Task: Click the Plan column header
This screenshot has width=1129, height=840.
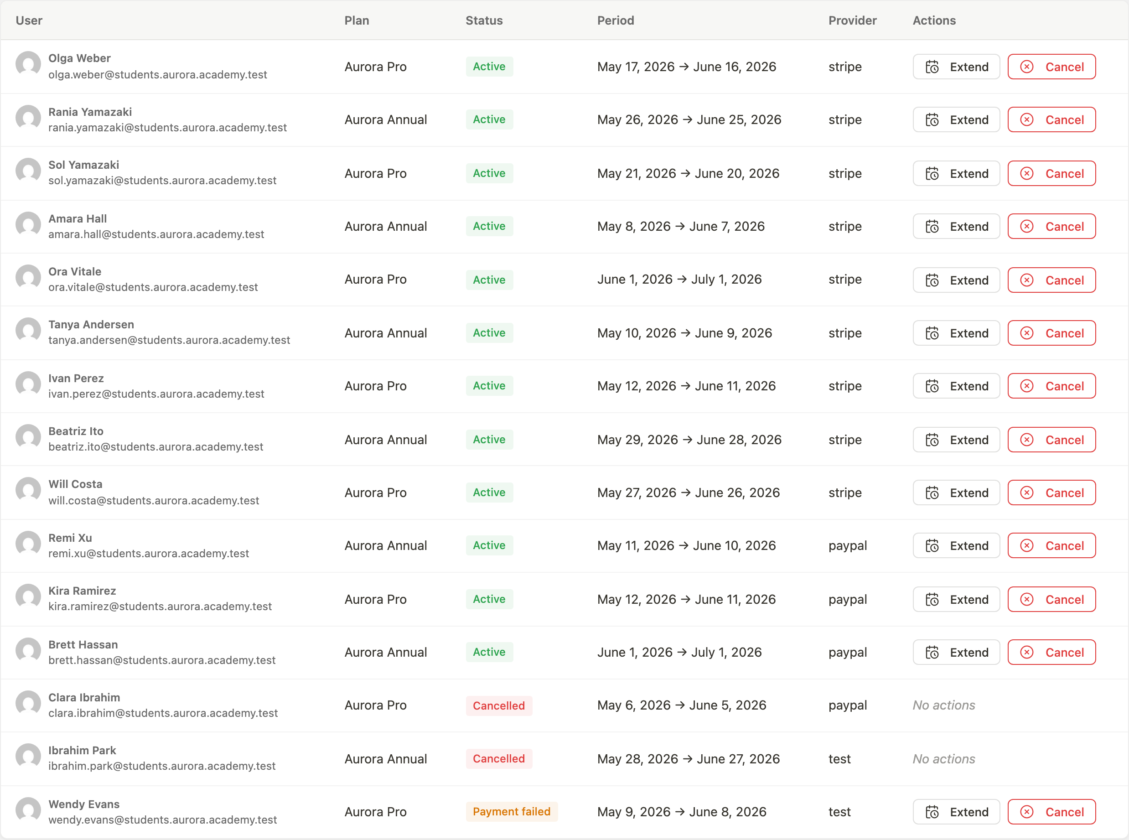Action: [x=357, y=21]
